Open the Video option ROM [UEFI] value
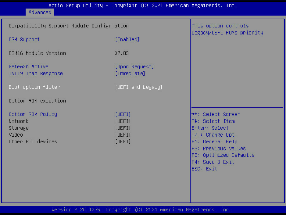286x215 pixels. pyautogui.click(x=123, y=135)
